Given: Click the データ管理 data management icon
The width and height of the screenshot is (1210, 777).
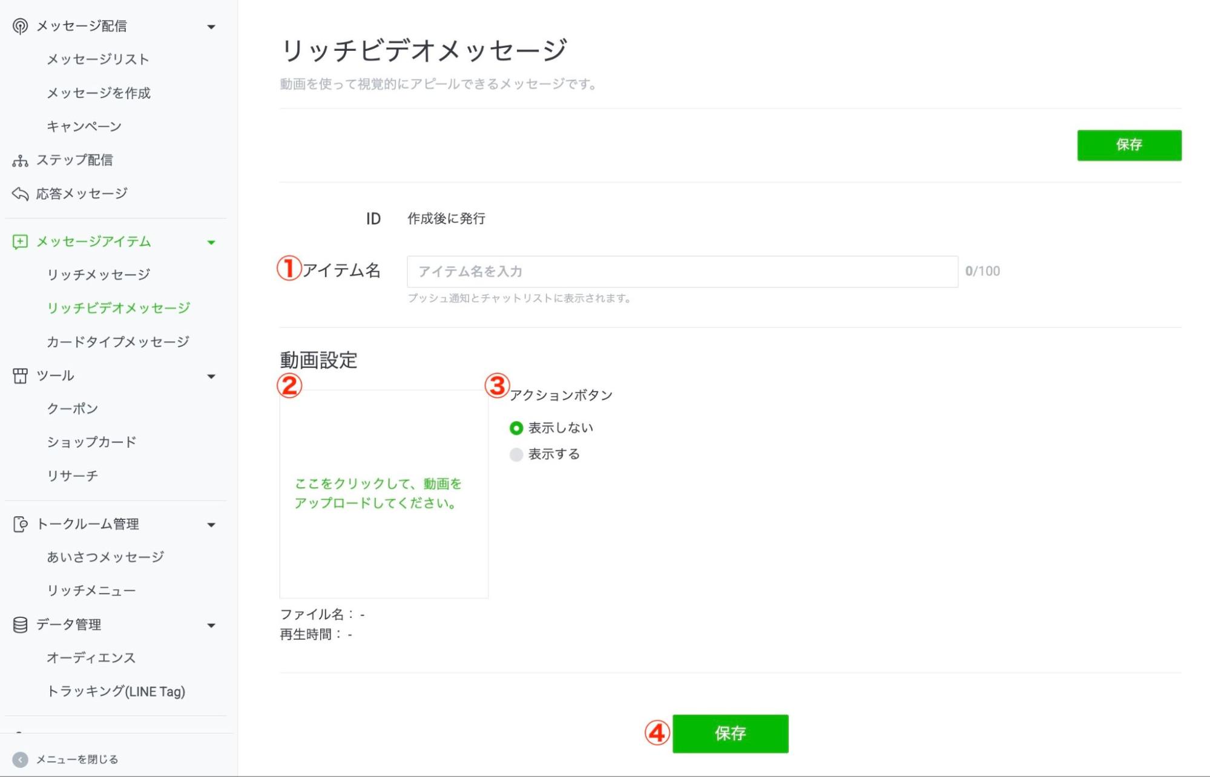Looking at the screenshot, I should 19,625.
